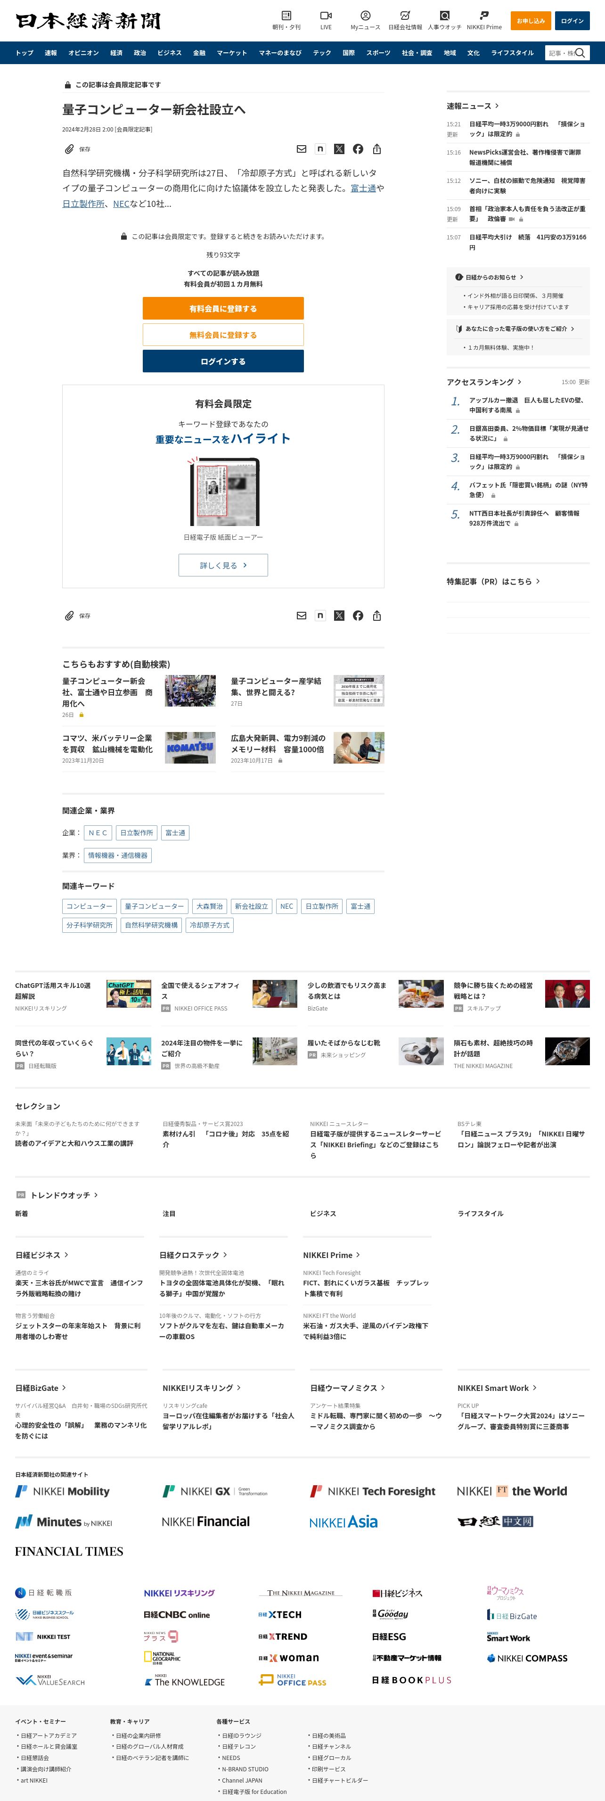The height and width of the screenshot is (1801, 605).
Task: Open the 速報 nav menu item
Action: click(x=51, y=53)
